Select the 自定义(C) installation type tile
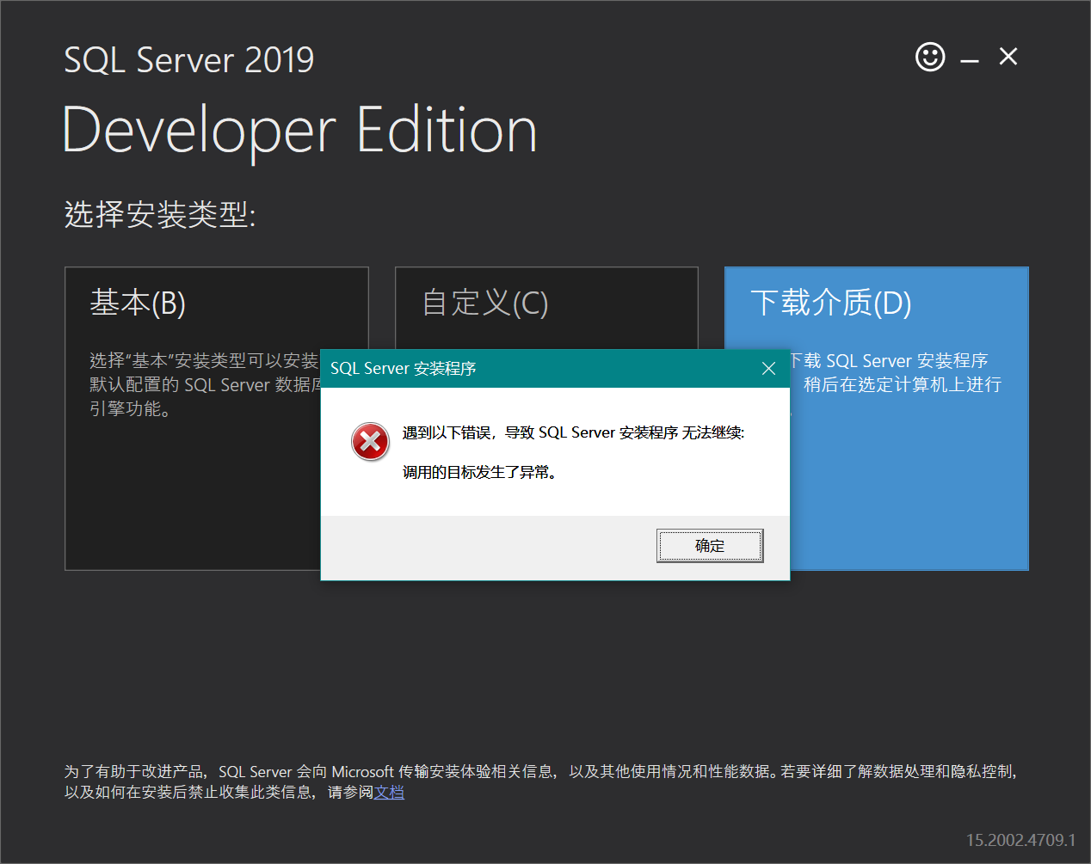1091x864 pixels. point(546,308)
